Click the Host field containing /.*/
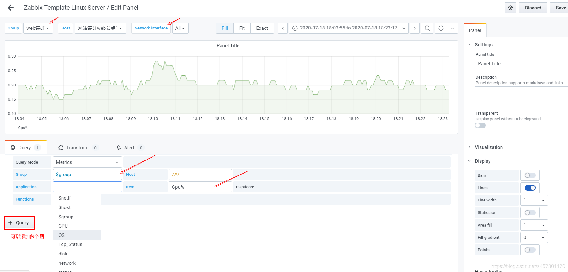 pos(200,175)
